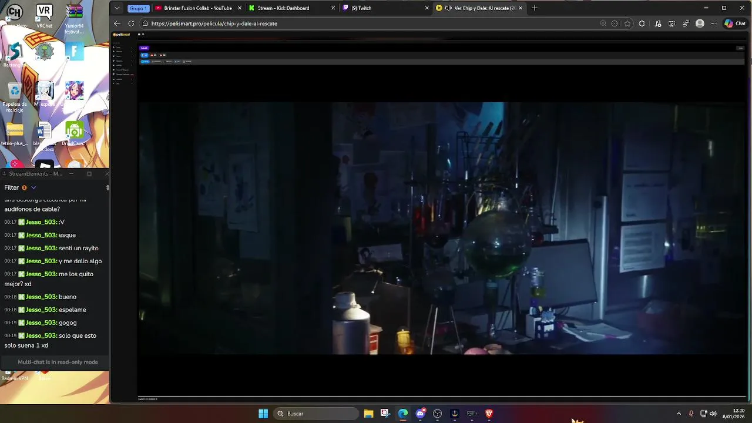Open browser extensions menu

pos(642,23)
